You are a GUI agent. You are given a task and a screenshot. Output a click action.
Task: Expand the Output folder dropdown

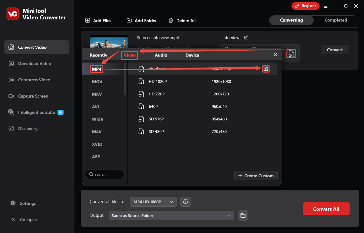[x=171, y=215]
